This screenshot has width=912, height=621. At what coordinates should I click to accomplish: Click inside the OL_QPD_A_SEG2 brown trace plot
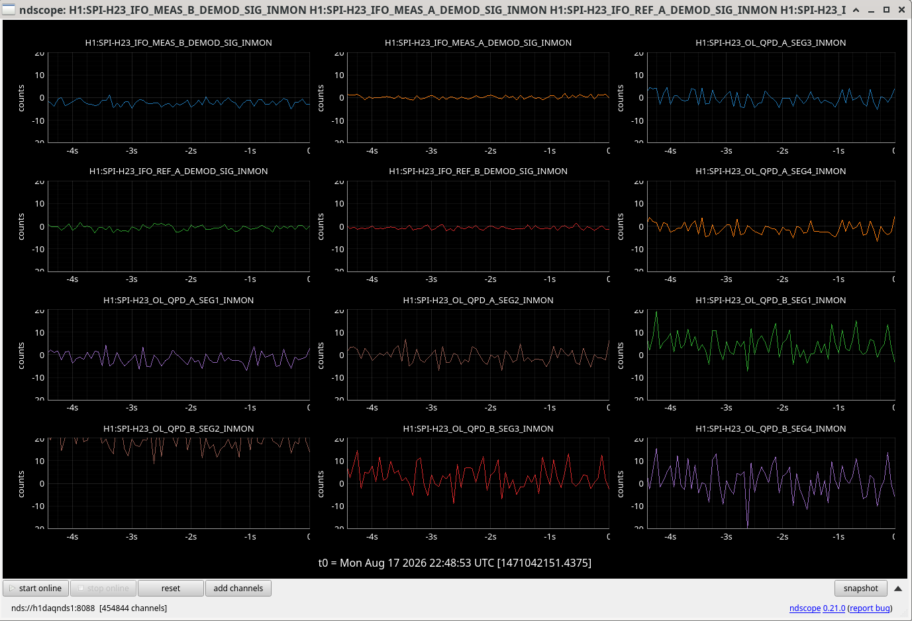(x=478, y=355)
